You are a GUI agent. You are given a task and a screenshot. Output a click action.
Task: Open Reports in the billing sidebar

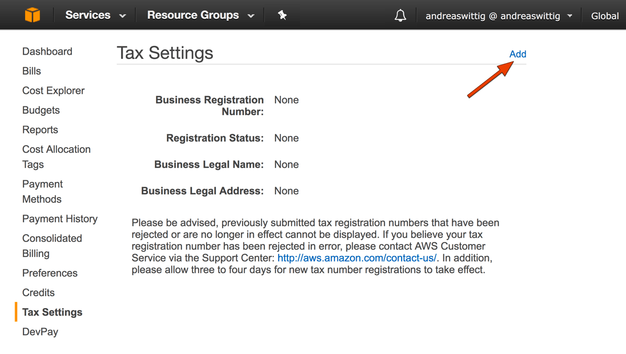tap(40, 130)
